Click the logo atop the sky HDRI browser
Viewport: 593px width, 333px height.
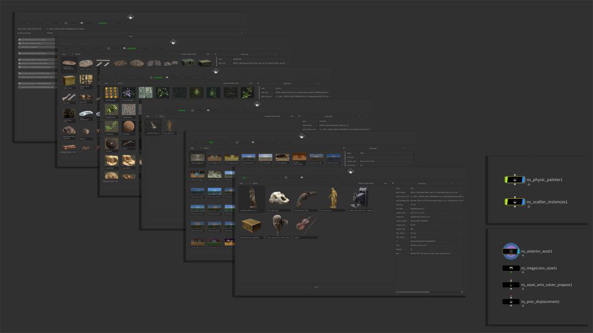click(302, 136)
